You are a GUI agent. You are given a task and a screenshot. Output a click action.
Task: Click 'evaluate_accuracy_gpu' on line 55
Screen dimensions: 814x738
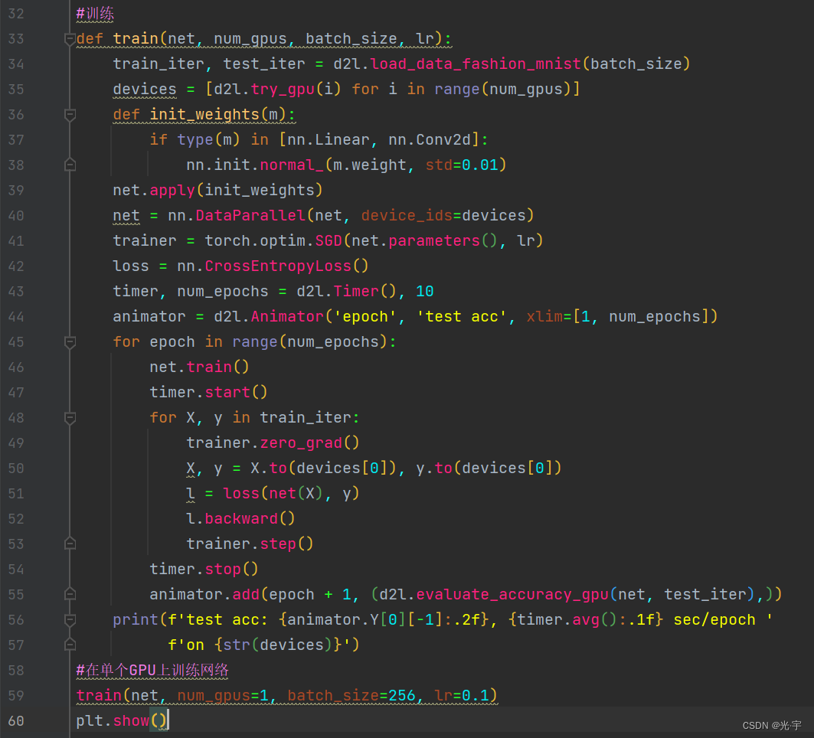512,594
